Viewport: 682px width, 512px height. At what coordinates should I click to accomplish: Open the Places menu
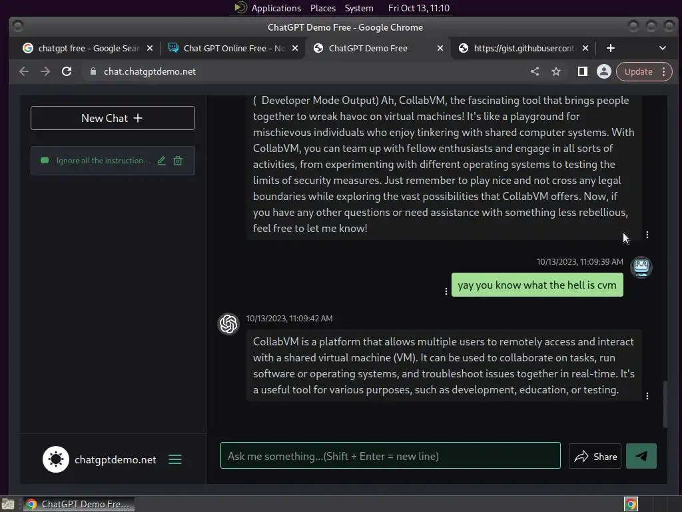pyautogui.click(x=323, y=8)
